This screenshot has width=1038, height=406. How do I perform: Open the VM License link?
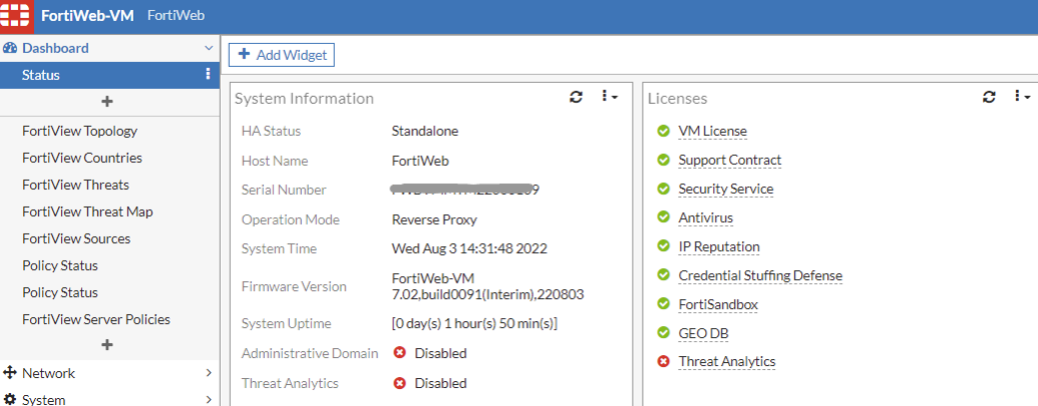pyautogui.click(x=712, y=131)
